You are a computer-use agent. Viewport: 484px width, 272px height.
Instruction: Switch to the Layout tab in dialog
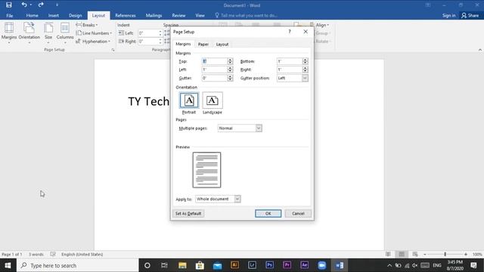click(222, 45)
